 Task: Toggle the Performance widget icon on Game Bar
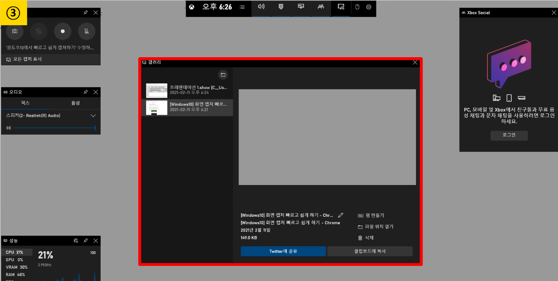coord(301,7)
